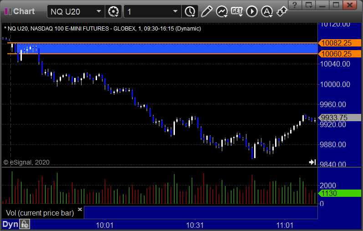This screenshot has height=231, width=363.
Task: Click the 9880.00 price axis label
Action: point(333,144)
